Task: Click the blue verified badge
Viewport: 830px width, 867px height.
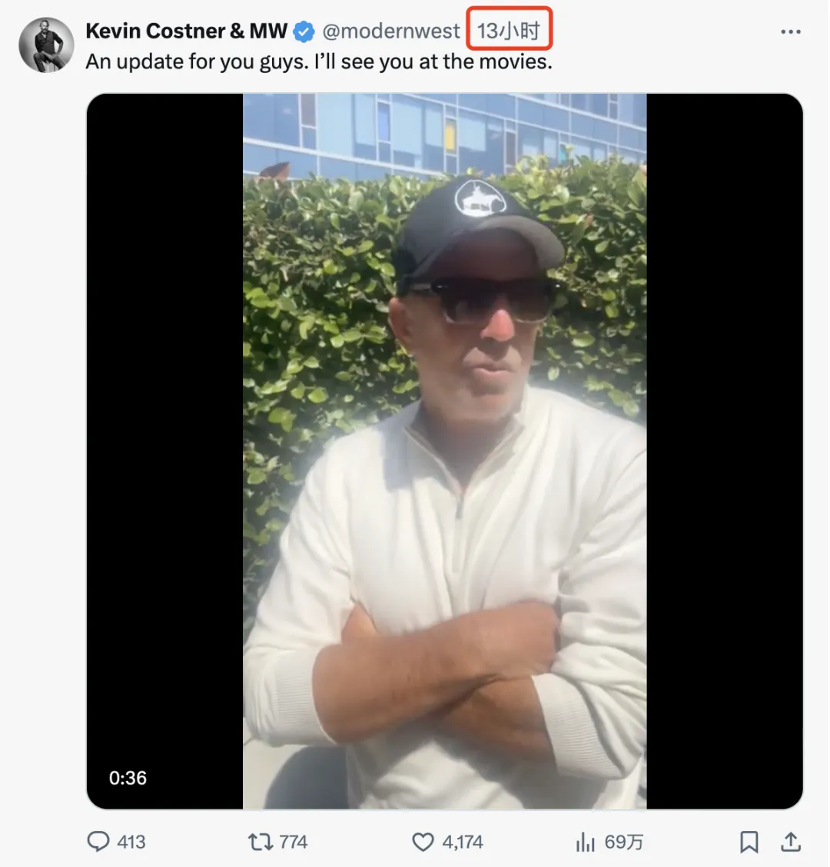Action: coord(304,32)
